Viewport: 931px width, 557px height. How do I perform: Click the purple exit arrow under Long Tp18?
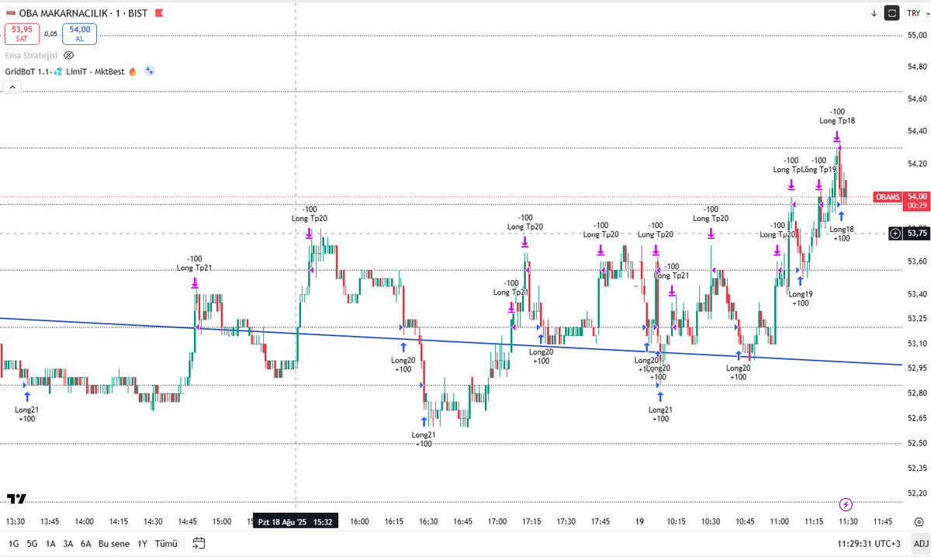(837, 137)
